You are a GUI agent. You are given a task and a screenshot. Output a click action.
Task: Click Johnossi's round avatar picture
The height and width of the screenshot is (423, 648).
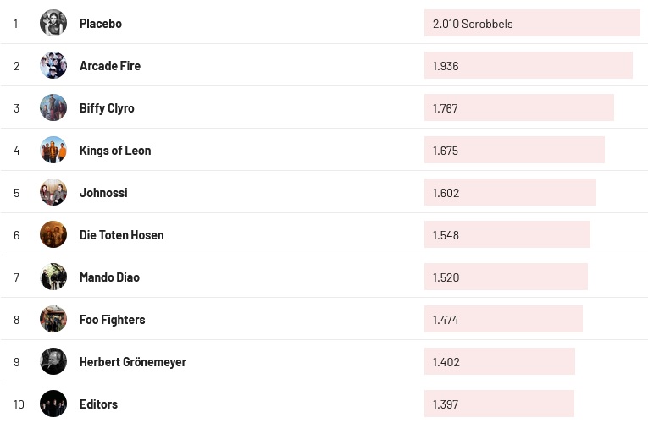[x=53, y=192]
